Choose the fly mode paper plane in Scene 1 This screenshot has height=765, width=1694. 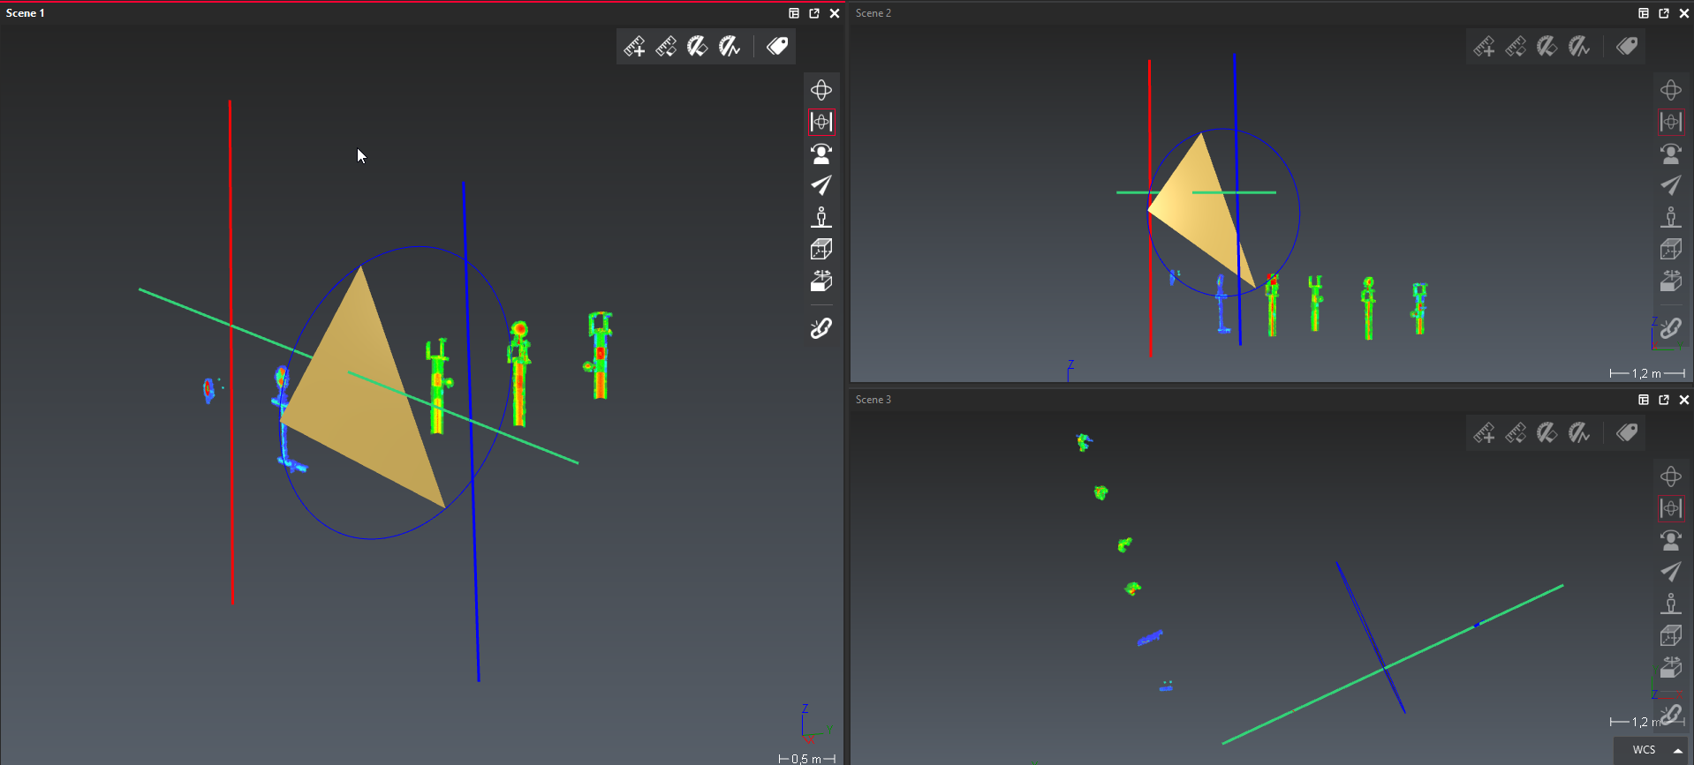click(x=821, y=185)
